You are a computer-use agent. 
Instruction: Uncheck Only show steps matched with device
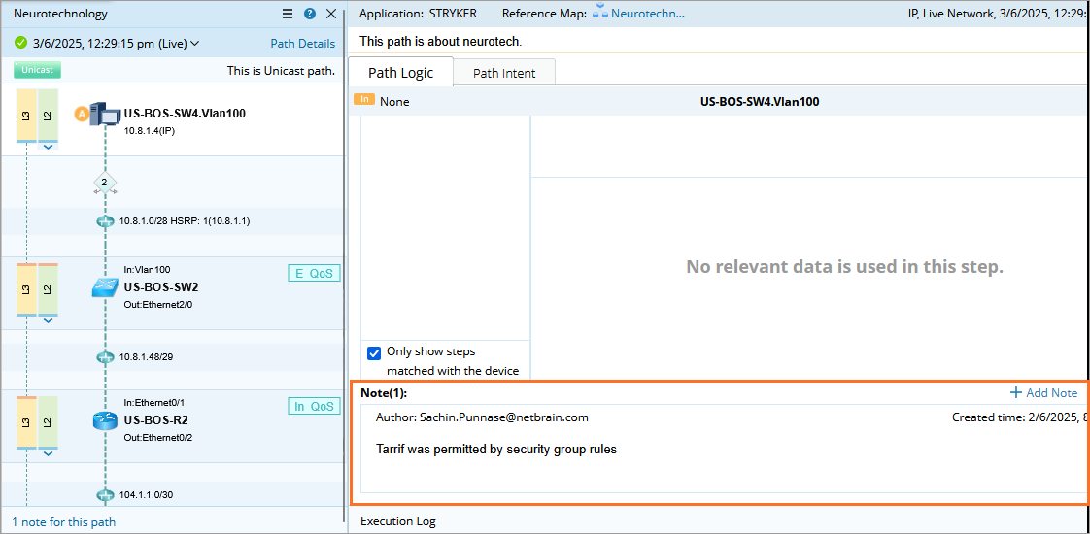[x=374, y=352]
